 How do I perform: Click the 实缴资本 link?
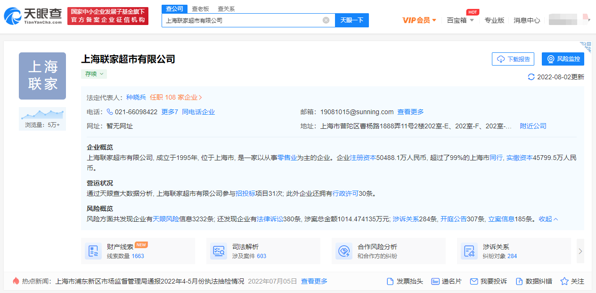(x=519, y=158)
